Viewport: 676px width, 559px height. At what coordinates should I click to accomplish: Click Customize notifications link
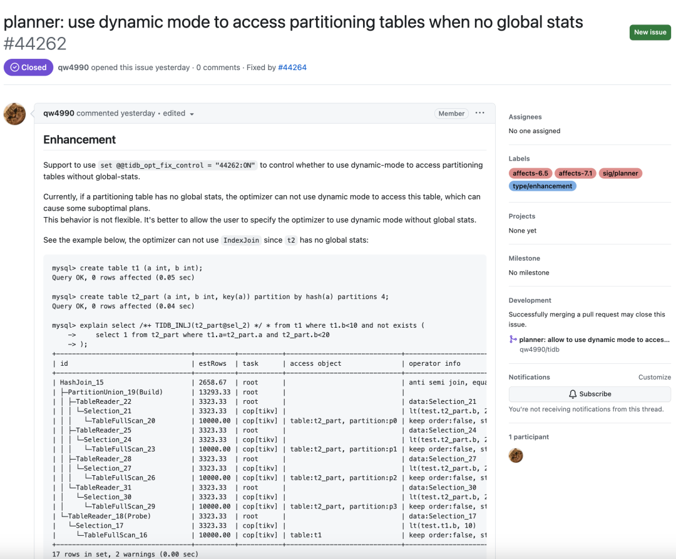654,377
